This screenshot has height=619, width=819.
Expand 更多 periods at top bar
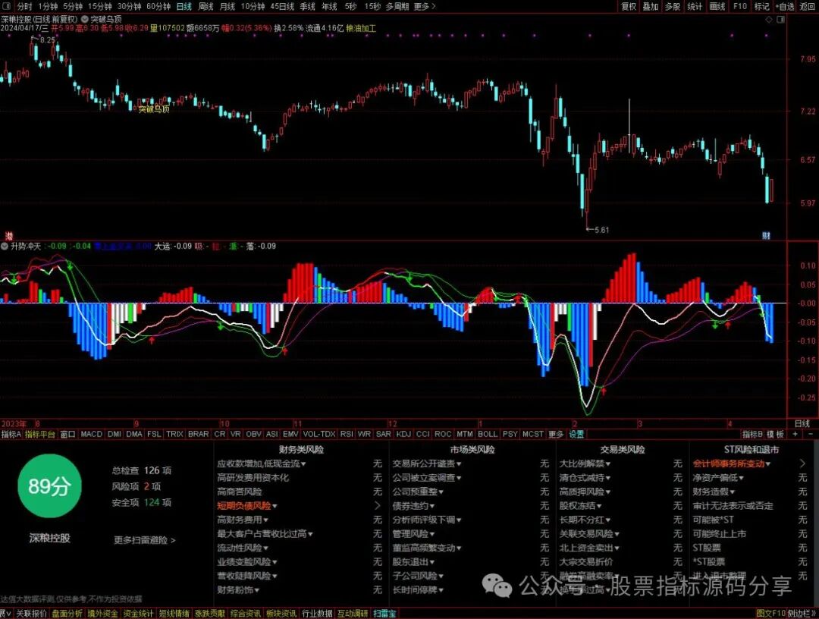point(424,6)
